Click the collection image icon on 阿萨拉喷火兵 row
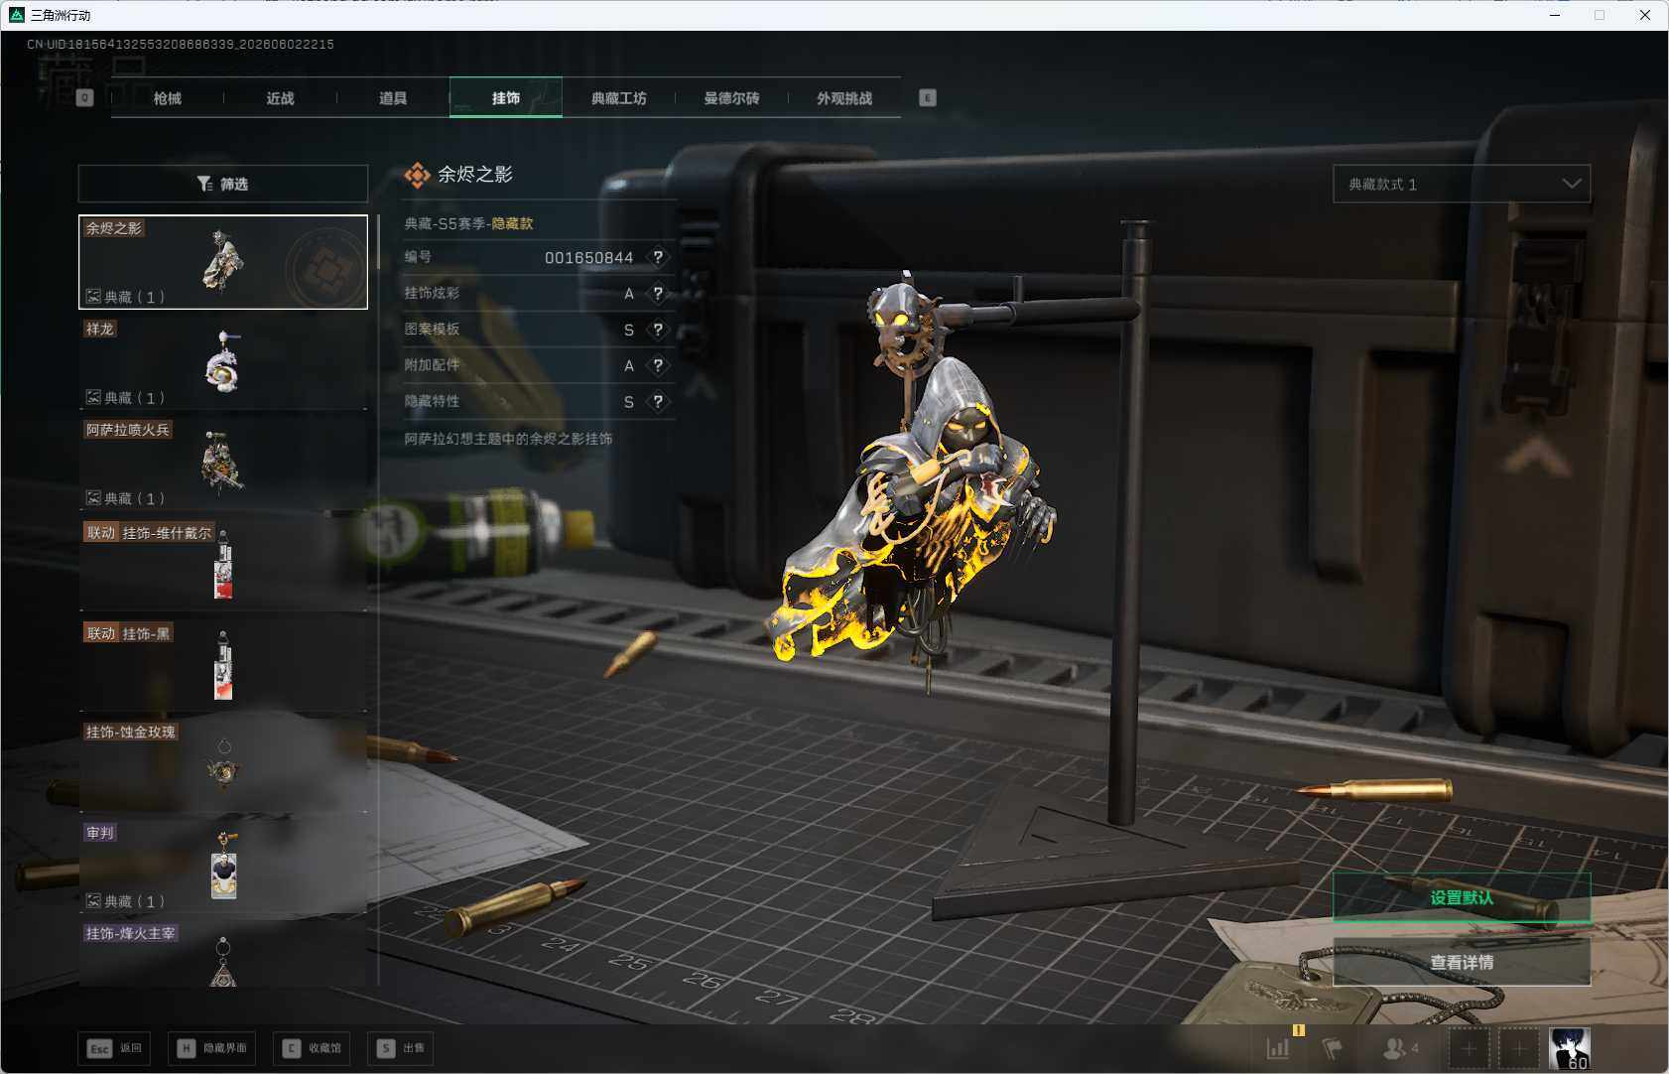This screenshot has height=1074, width=1669. 93,497
